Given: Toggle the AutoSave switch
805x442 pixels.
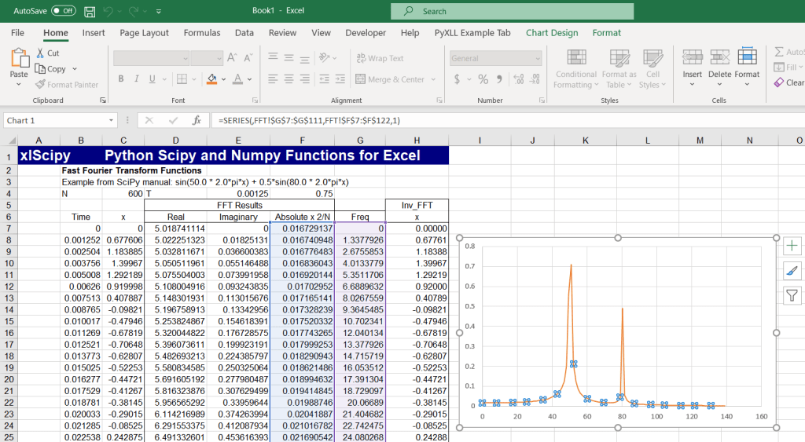Looking at the screenshot, I should coord(63,11).
